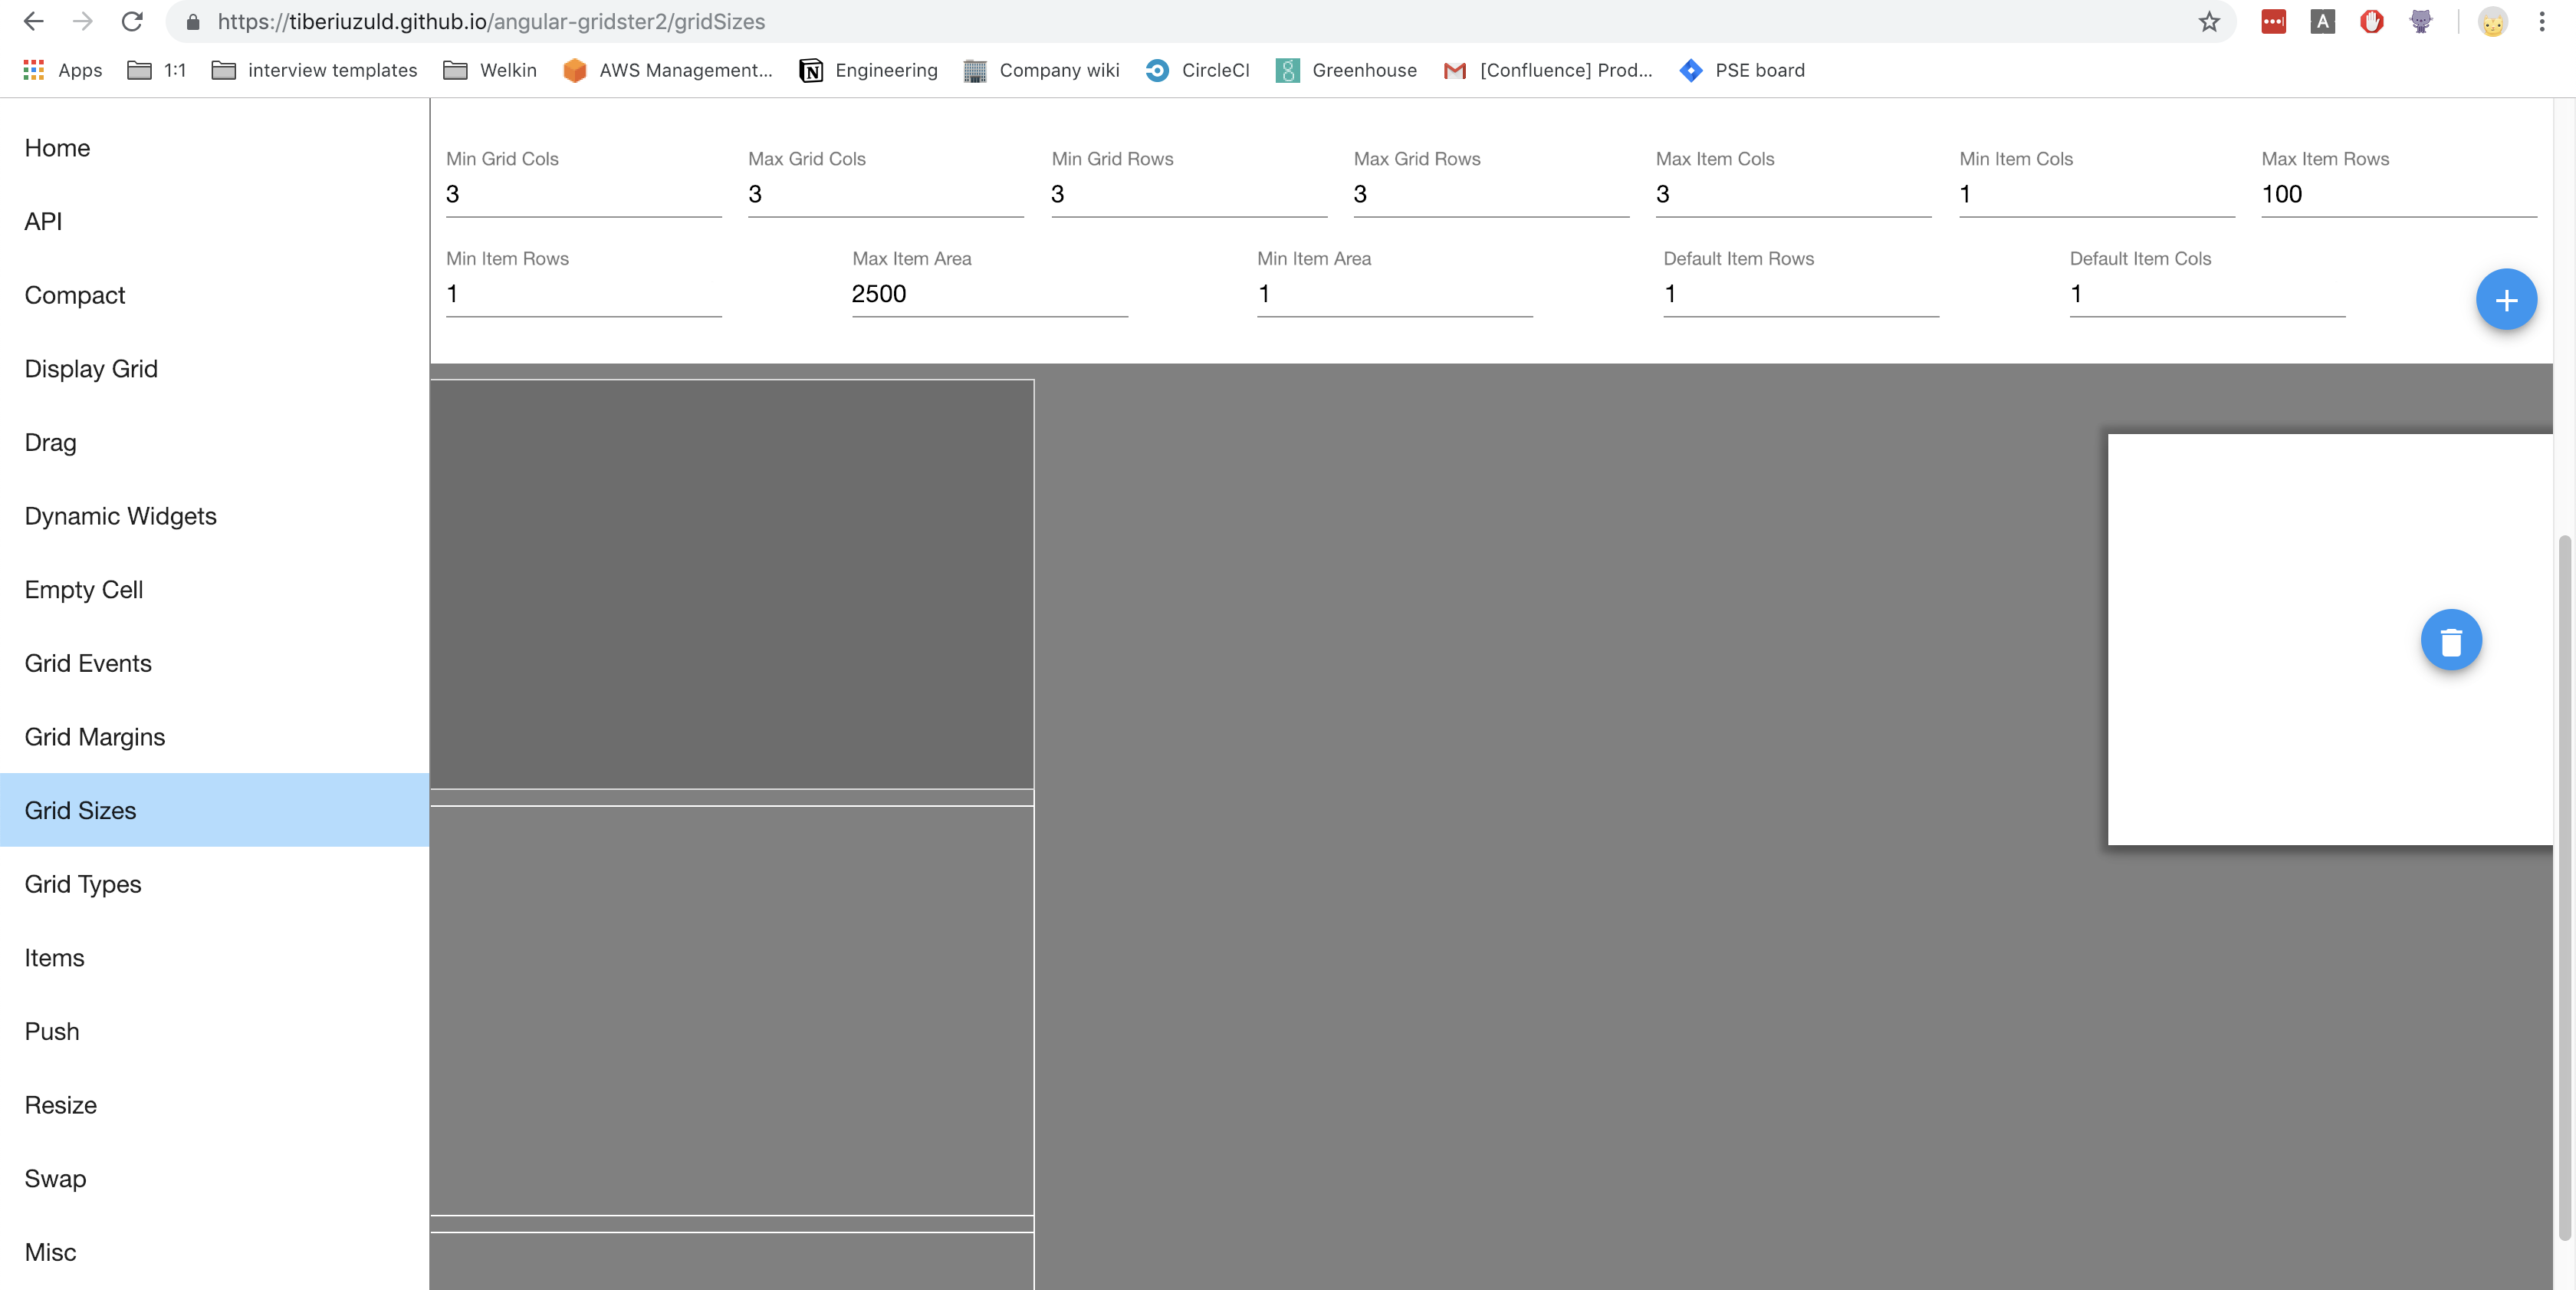Open the Apps bookmarks shortcut
The width and height of the screenshot is (2576, 1290).
(62, 70)
